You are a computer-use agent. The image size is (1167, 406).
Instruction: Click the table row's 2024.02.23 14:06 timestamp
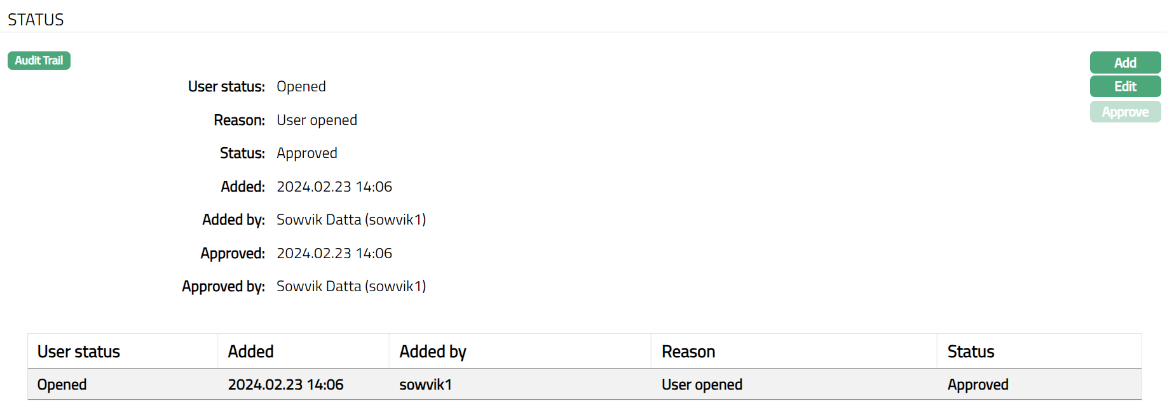[285, 384]
